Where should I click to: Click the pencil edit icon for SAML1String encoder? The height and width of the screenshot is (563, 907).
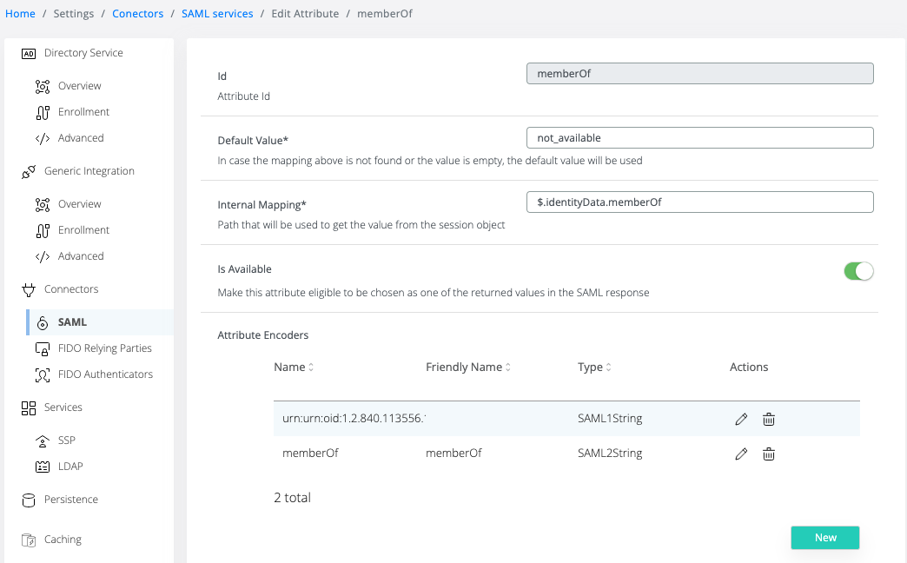(741, 419)
